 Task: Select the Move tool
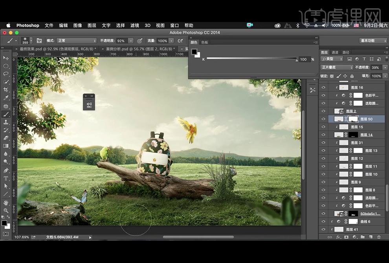6,58
